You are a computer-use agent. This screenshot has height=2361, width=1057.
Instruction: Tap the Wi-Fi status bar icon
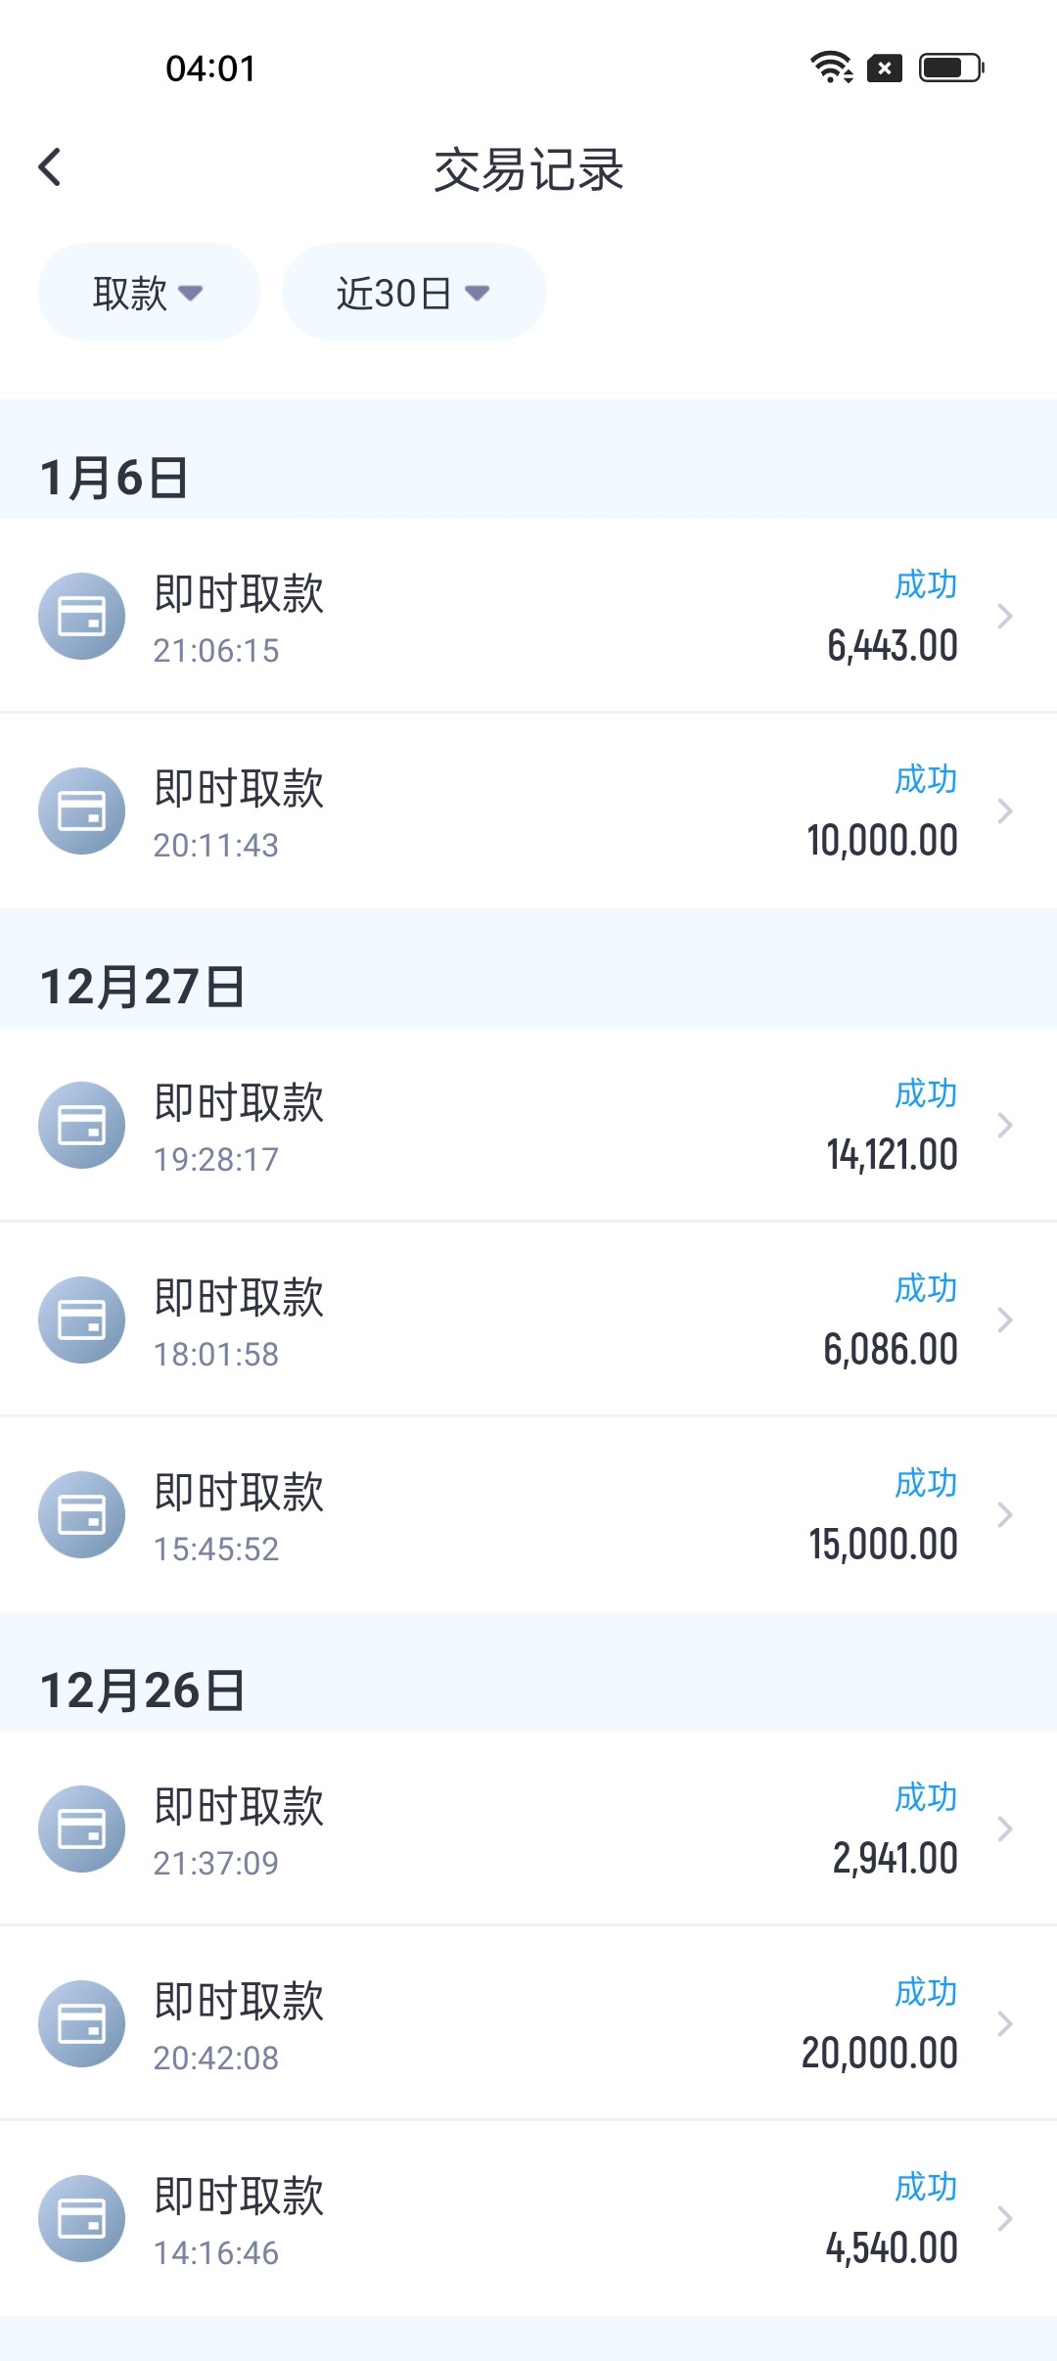click(x=831, y=68)
